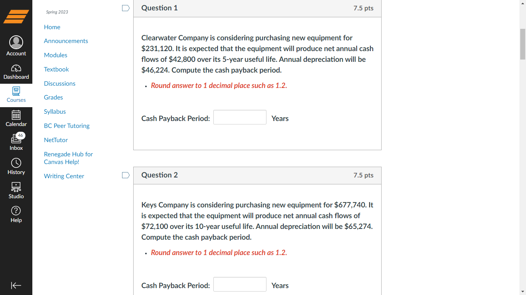Image resolution: width=526 pixels, height=295 pixels.
Task: Open the History icon
Action: coord(16,164)
